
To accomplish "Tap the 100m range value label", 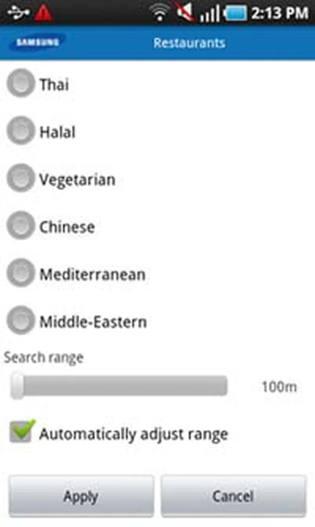I will [279, 386].
